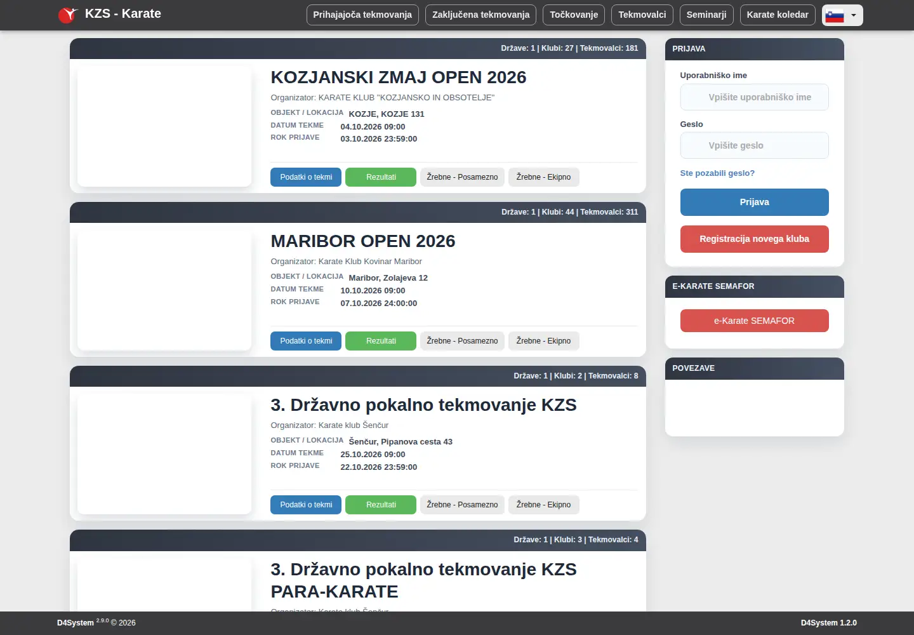914x635 pixels.
Task: Click the 'Organizator: Karate Klub Kovinar Maribor' text
Action: tap(346, 262)
